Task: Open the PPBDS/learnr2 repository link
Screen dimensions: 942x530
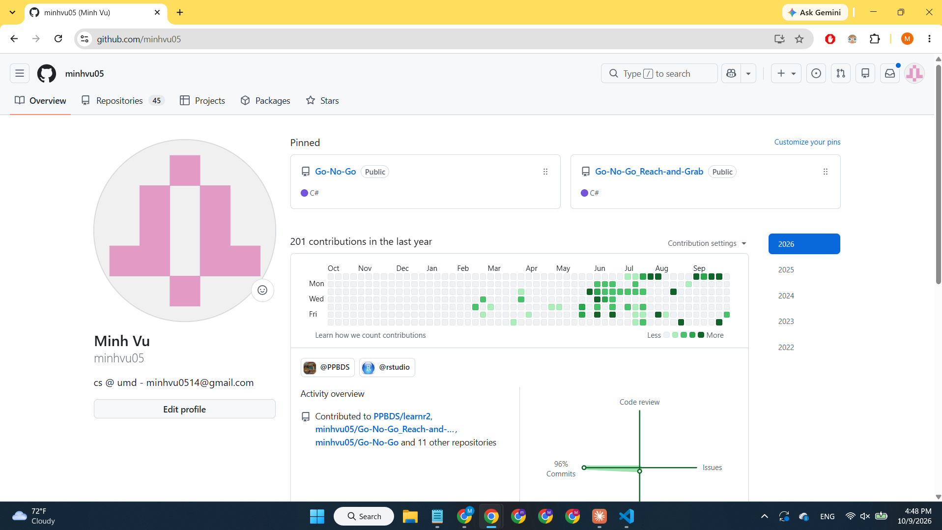Action: pyautogui.click(x=402, y=416)
